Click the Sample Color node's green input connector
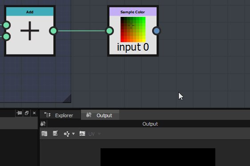The height and width of the screenshot is (166, 250). [109, 31]
